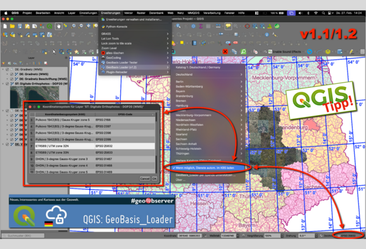Image resolution: width=366 pixels, height=249 pixels.
Task: Click 'GeoBasis_Loader per Spende unterstützen'
Action: [206, 175]
